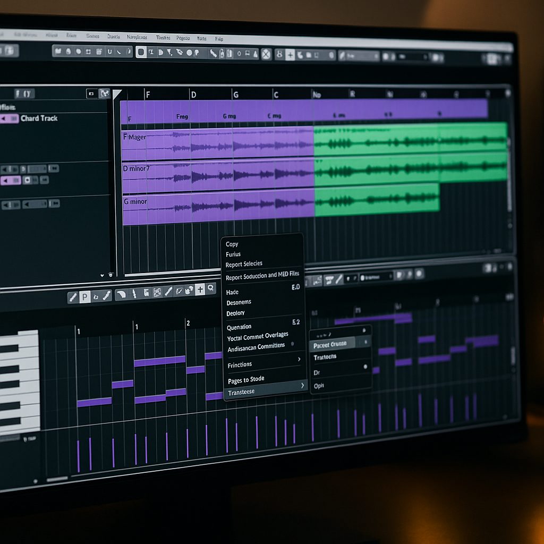The height and width of the screenshot is (544, 544).
Task: Select the P tool in lower editor toolbar
Action: 84,297
